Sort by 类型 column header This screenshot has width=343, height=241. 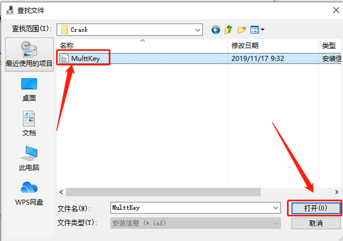[329, 46]
